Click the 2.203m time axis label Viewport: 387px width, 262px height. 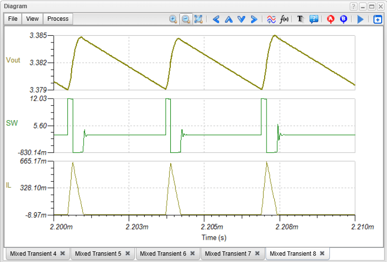coord(137,227)
